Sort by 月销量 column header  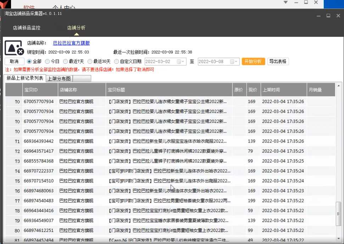[x=321, y=90]
